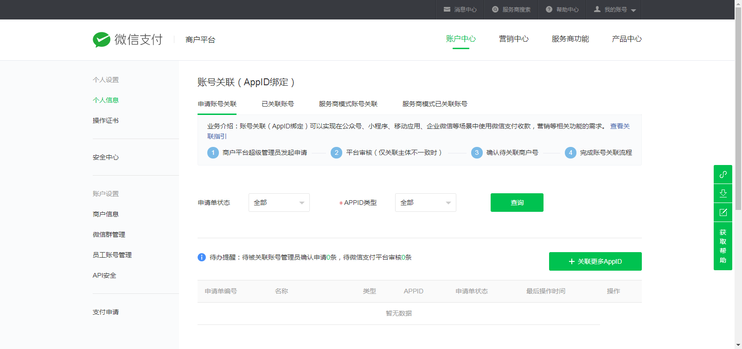Click the green 查询 button
Image resolution: width=742 pixels, height=349 pixels.
[x=517, y=203]
